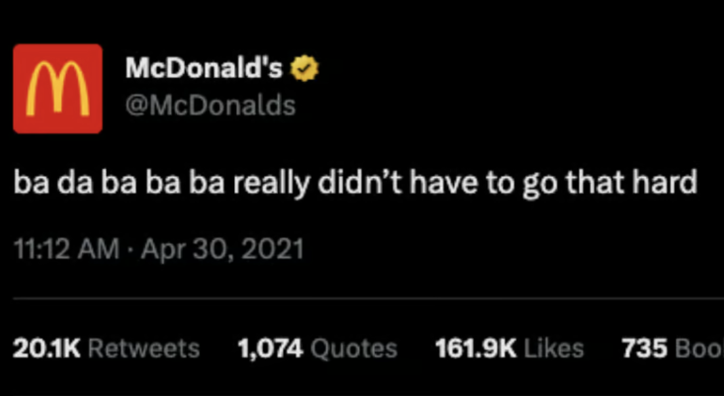
Task: View the 1,074 Quotes
Action: coord(271,348)
